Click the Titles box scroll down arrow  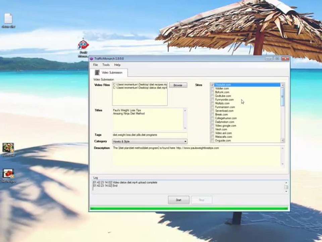point(185,128)
